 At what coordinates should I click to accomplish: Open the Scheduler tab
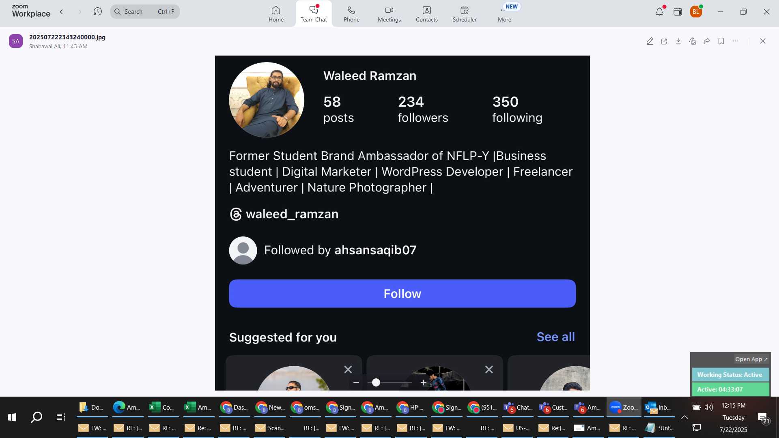[465, 14]
